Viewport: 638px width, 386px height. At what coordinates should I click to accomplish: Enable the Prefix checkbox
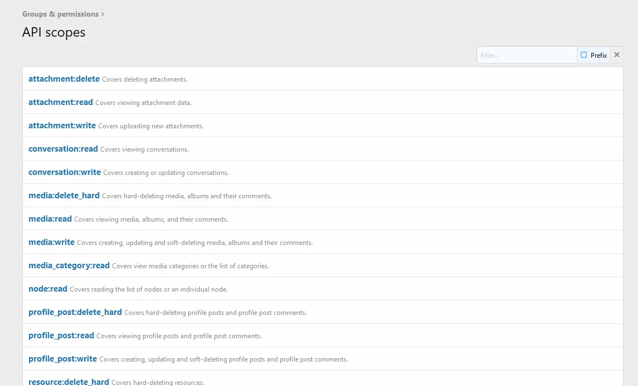pyautogui.click(x=584, y=55)
